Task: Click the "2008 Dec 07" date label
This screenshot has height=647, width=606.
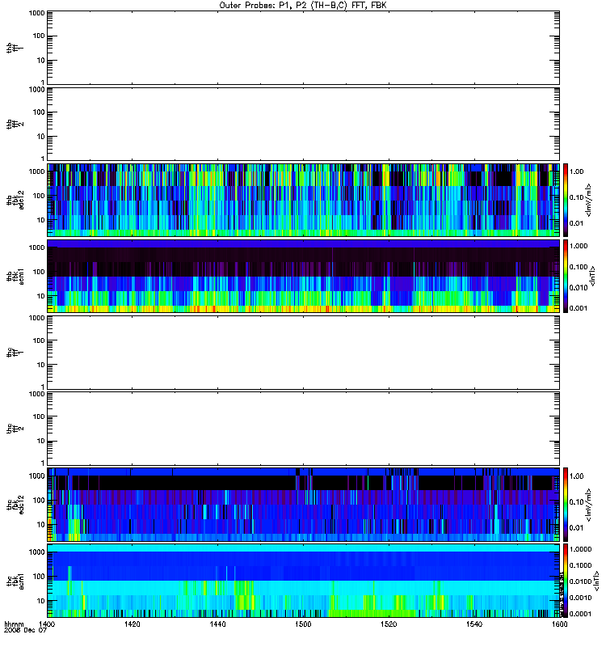Action: pyautogui.click(x=25, y=631)
